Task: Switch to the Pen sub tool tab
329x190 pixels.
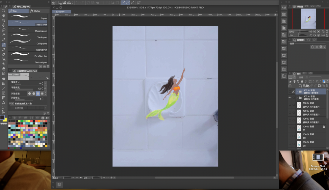Action: [18, 11]
